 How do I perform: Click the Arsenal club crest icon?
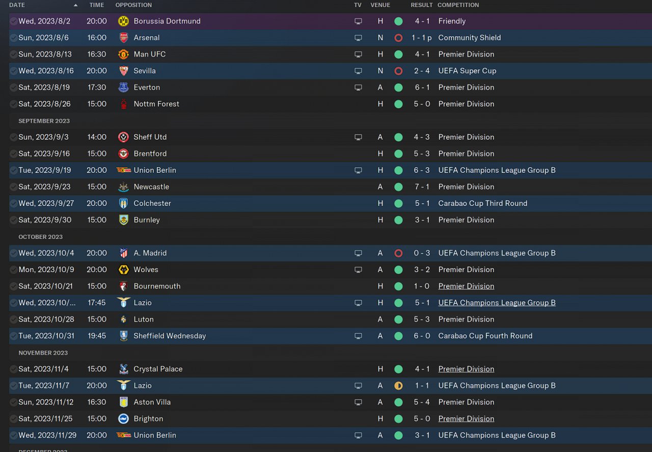(x=123, y=38)
